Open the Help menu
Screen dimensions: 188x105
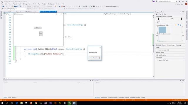tap(63, 4)
